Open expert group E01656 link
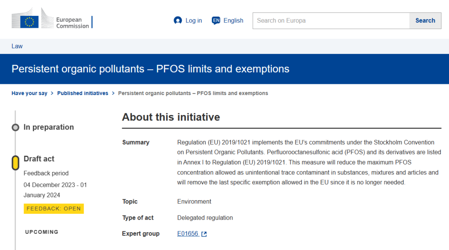Viewport: 449px width, 250px height. pyautogui.click(x=187, y=234)
